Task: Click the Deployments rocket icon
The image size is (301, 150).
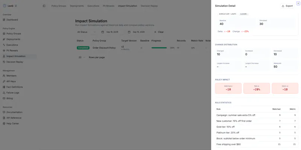Action: 4,39
